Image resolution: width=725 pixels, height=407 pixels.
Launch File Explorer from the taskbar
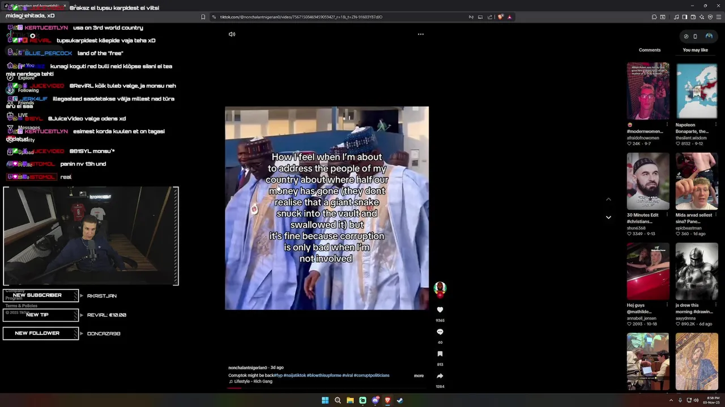pyautogui.click(x=350, y=400)
